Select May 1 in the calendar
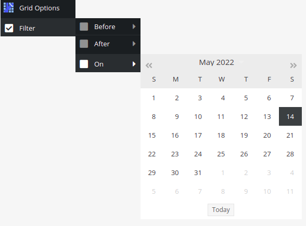This screenshot has height=226, width=306. (x=154, y=98)
